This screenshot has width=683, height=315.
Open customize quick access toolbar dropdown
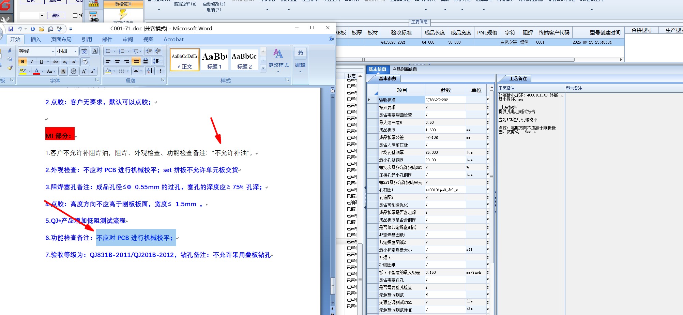[71, 29]
